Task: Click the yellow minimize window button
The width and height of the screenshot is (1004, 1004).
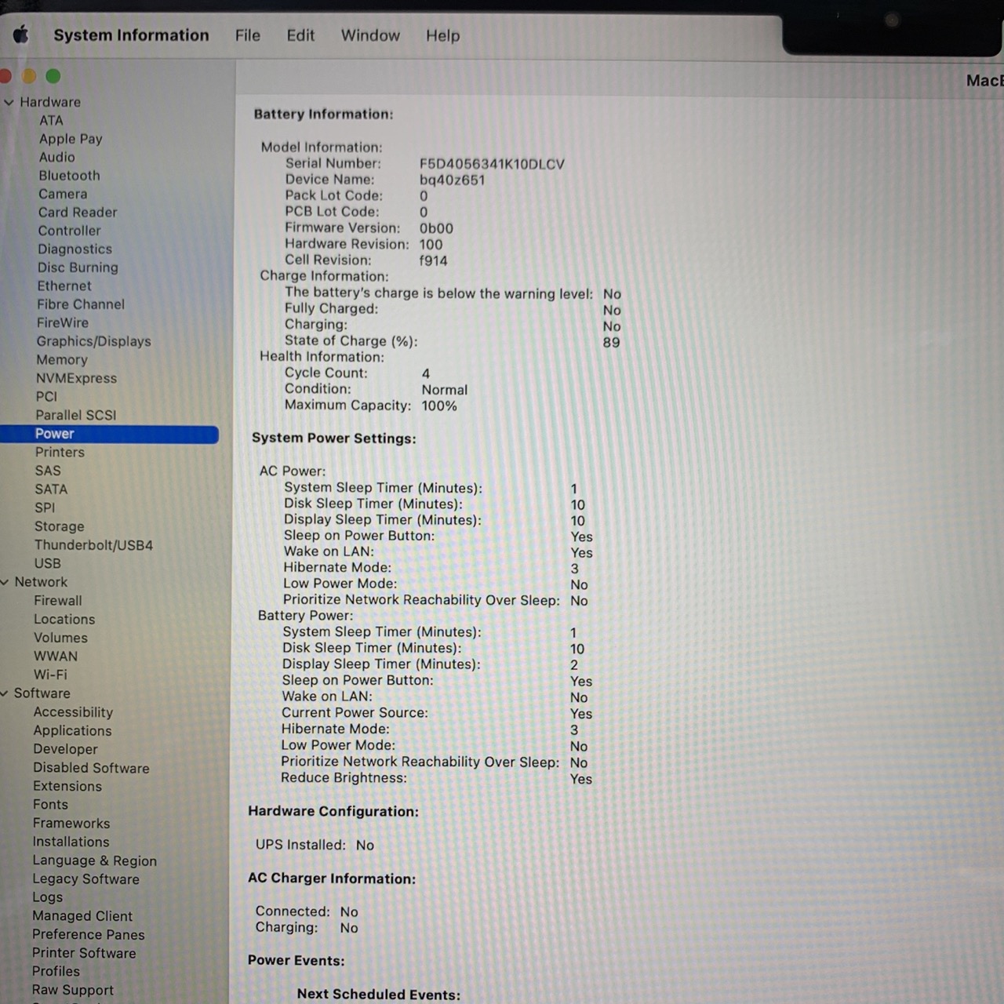Action: pyautogui.click(x=29, y=76)
